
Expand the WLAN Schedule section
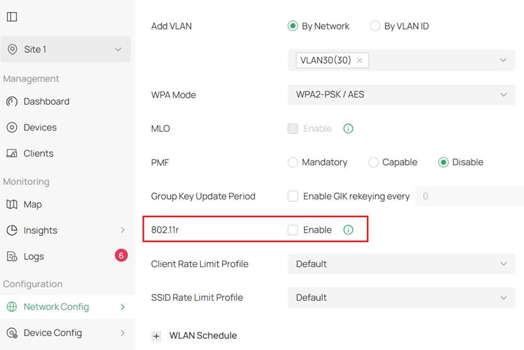[156, 336]
